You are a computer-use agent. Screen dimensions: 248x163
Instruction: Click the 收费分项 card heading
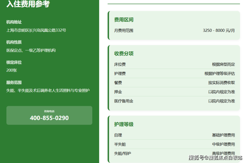pos(124,54)
